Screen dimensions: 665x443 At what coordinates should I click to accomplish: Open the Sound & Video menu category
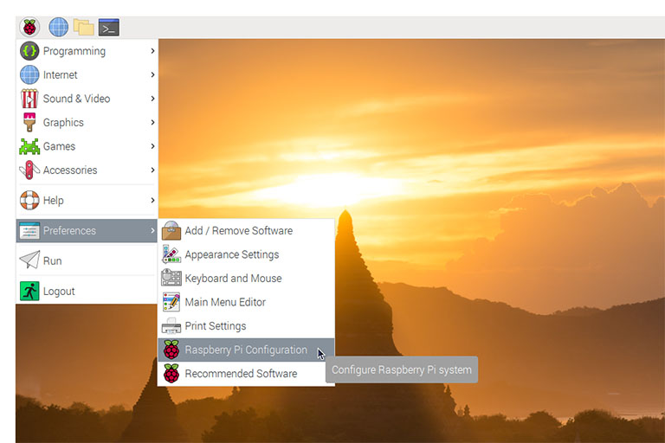87,99
